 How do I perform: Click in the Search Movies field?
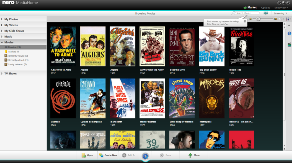point(247,13)
